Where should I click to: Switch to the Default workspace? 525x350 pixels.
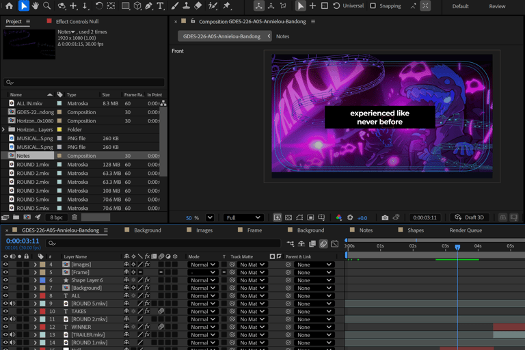(x=460, y=6)
